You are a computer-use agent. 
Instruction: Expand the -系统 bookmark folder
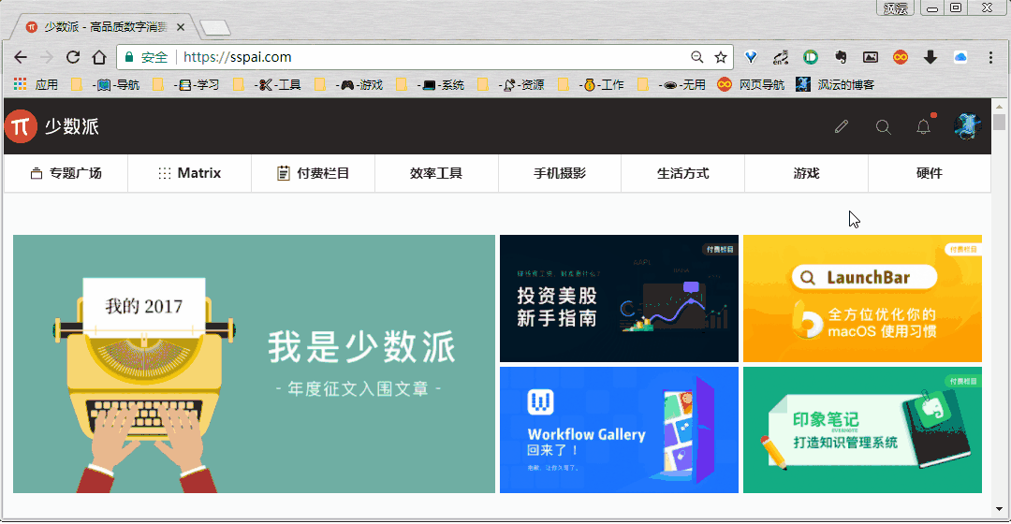click(x=430, y=84)
